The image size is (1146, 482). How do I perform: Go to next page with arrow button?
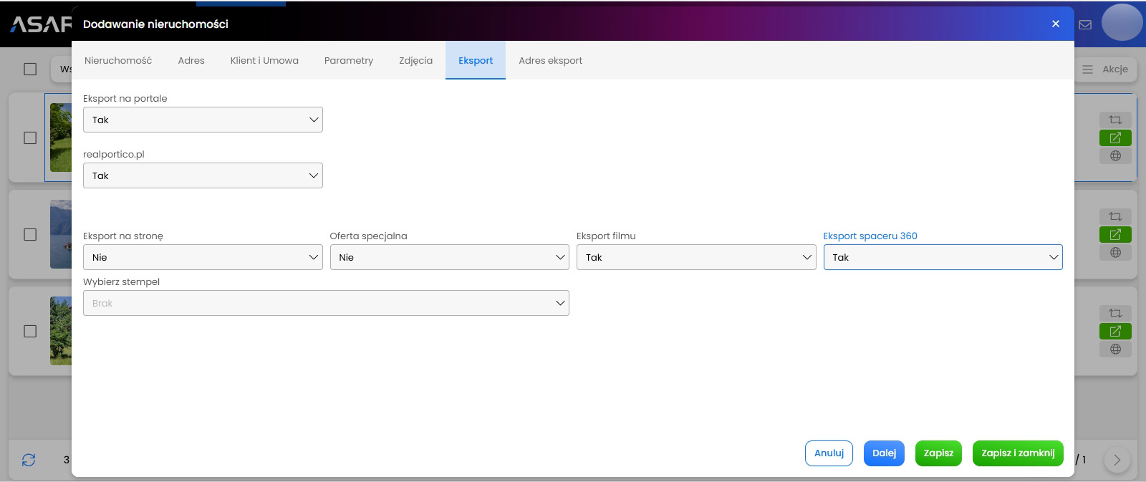1117,460
